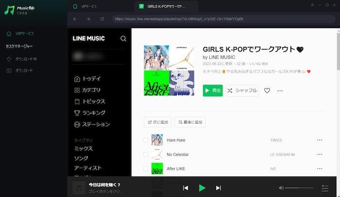
Task: Like the playlist with heart icon
Action: tap(267, 90)
